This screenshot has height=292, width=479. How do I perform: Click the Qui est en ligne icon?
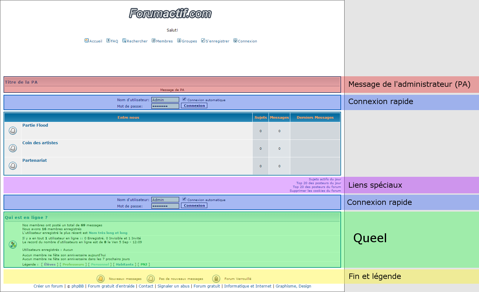click(13, 245)
